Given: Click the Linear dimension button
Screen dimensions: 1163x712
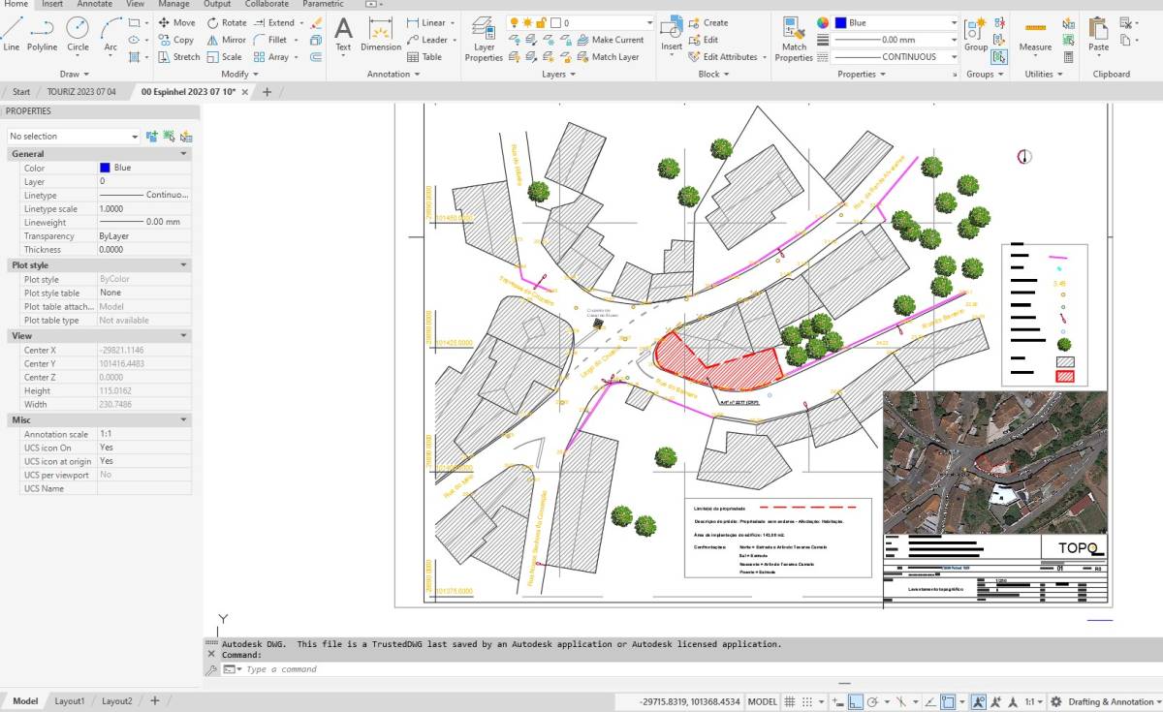Looking at the screenshot, I should 426,22.
